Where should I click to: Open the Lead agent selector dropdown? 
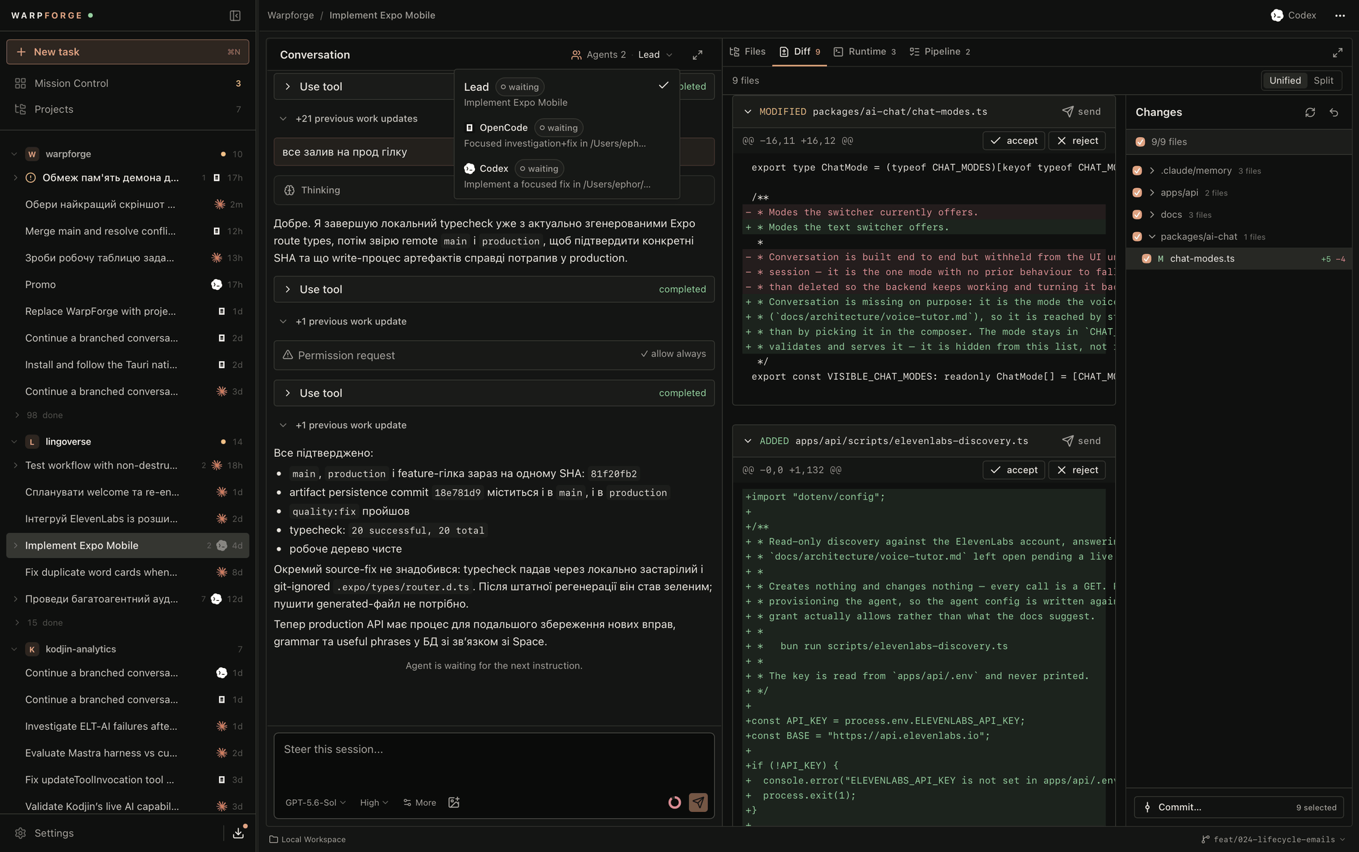[655, 55]
